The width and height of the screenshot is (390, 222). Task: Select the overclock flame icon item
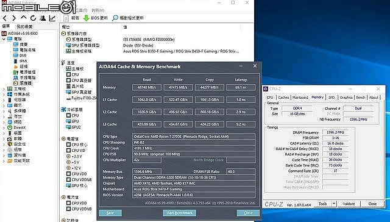(21, 66)
